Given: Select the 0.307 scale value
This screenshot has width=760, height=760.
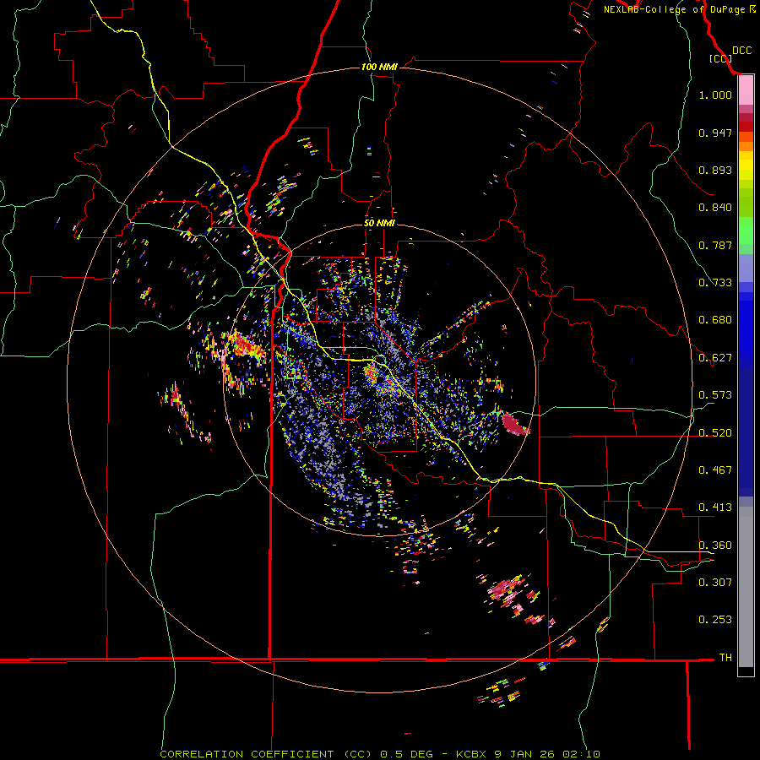Looking at the screenshot, I should tap(715, 583).
